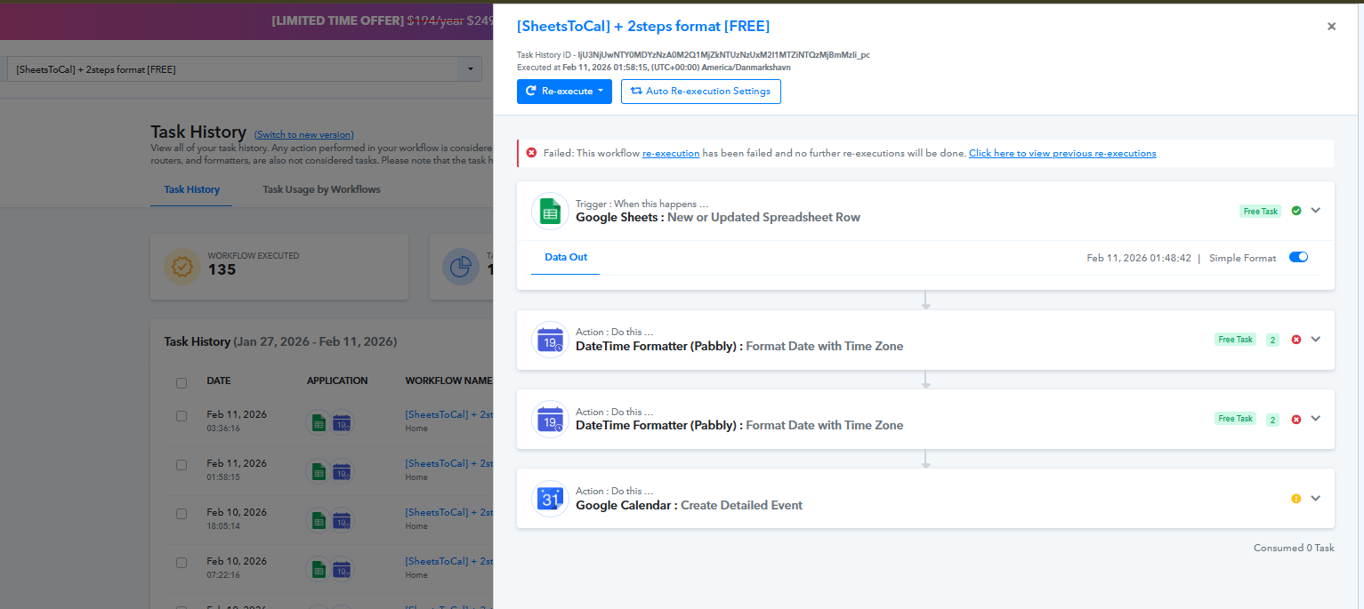Check the Feb 10 18:05:14 row checkbox
Image resolution: width=1364 pixels, height=609 pixels.
[x=182, y=514]
